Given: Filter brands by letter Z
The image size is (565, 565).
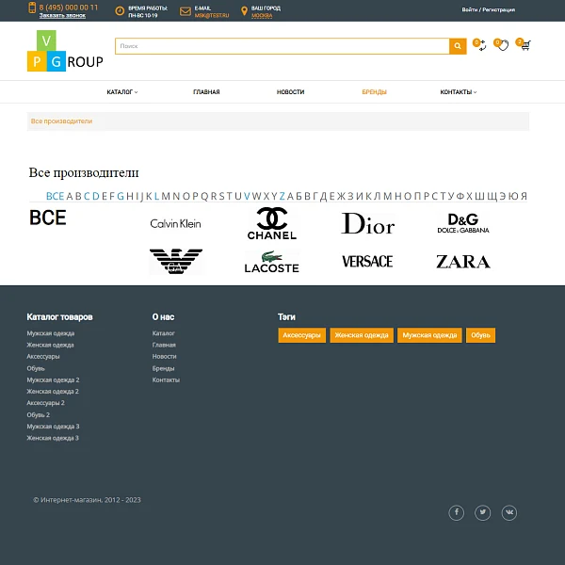Looking at the screenshot, I should (282, 197).
